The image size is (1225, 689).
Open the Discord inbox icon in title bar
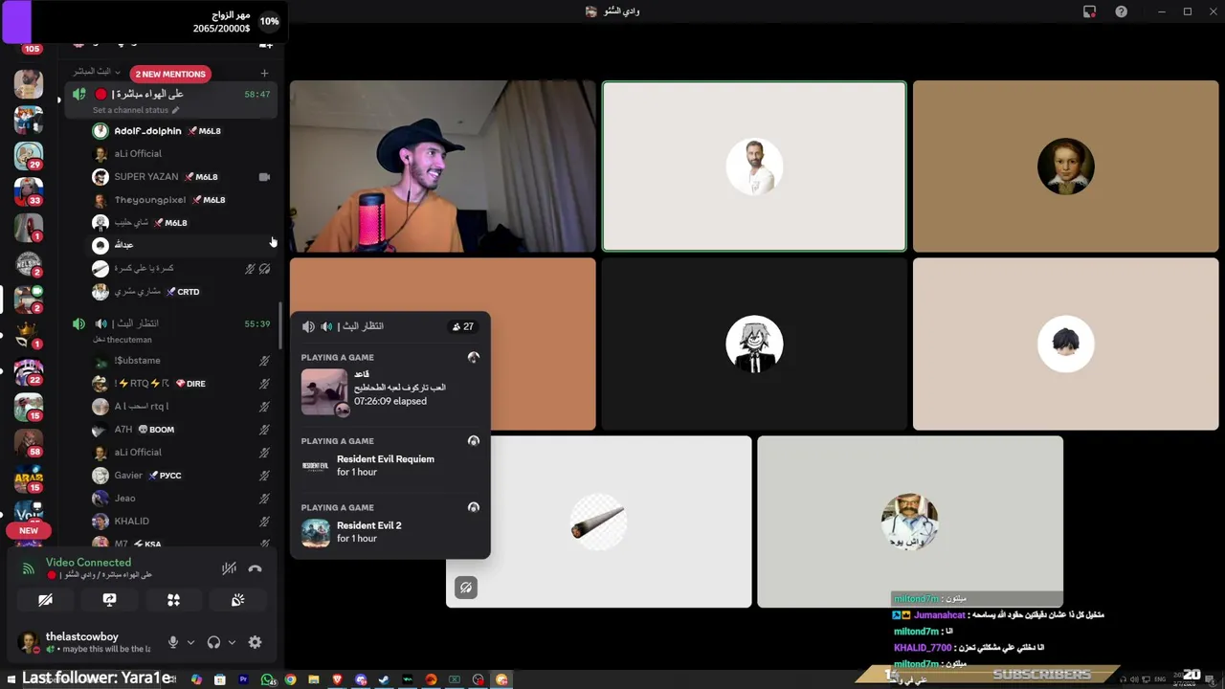(1089, 11)
